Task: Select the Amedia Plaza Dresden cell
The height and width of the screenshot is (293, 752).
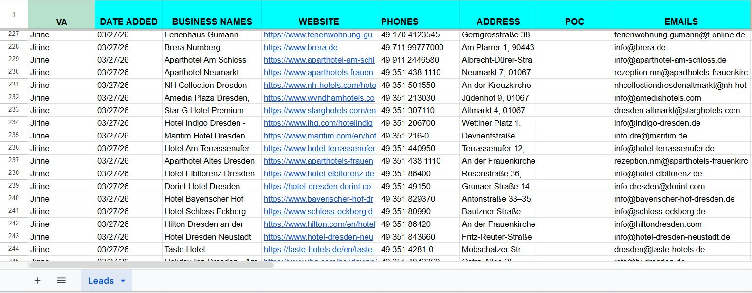Action: point(212,98)
